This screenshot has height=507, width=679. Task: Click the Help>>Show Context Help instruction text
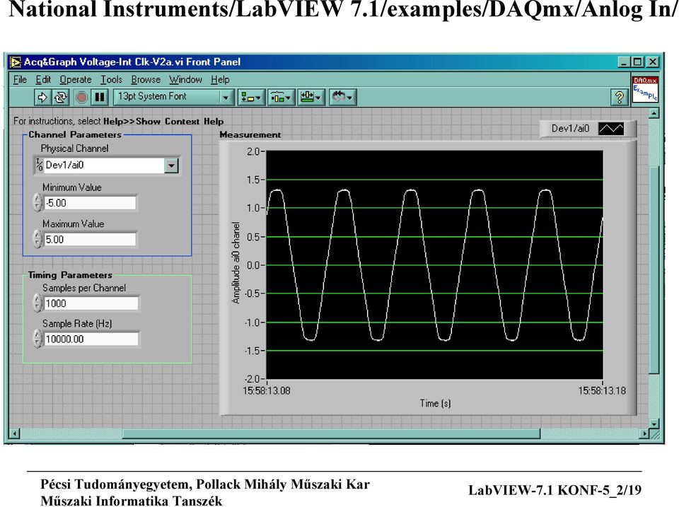point(163,121)
